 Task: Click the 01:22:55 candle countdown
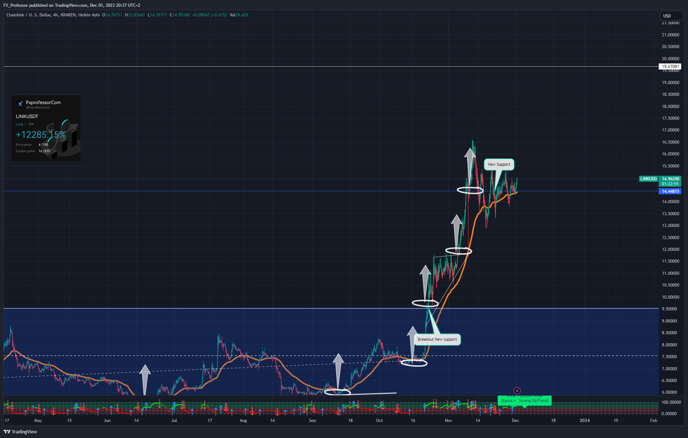coord(670,184)
